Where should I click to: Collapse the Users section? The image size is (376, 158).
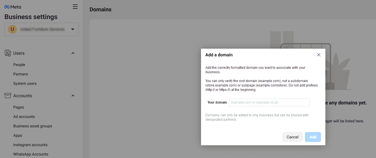[x=73, y=53]
